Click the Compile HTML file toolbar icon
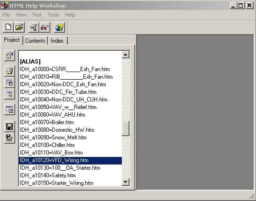This screenshot has width=256, height=201. [34, 27]
